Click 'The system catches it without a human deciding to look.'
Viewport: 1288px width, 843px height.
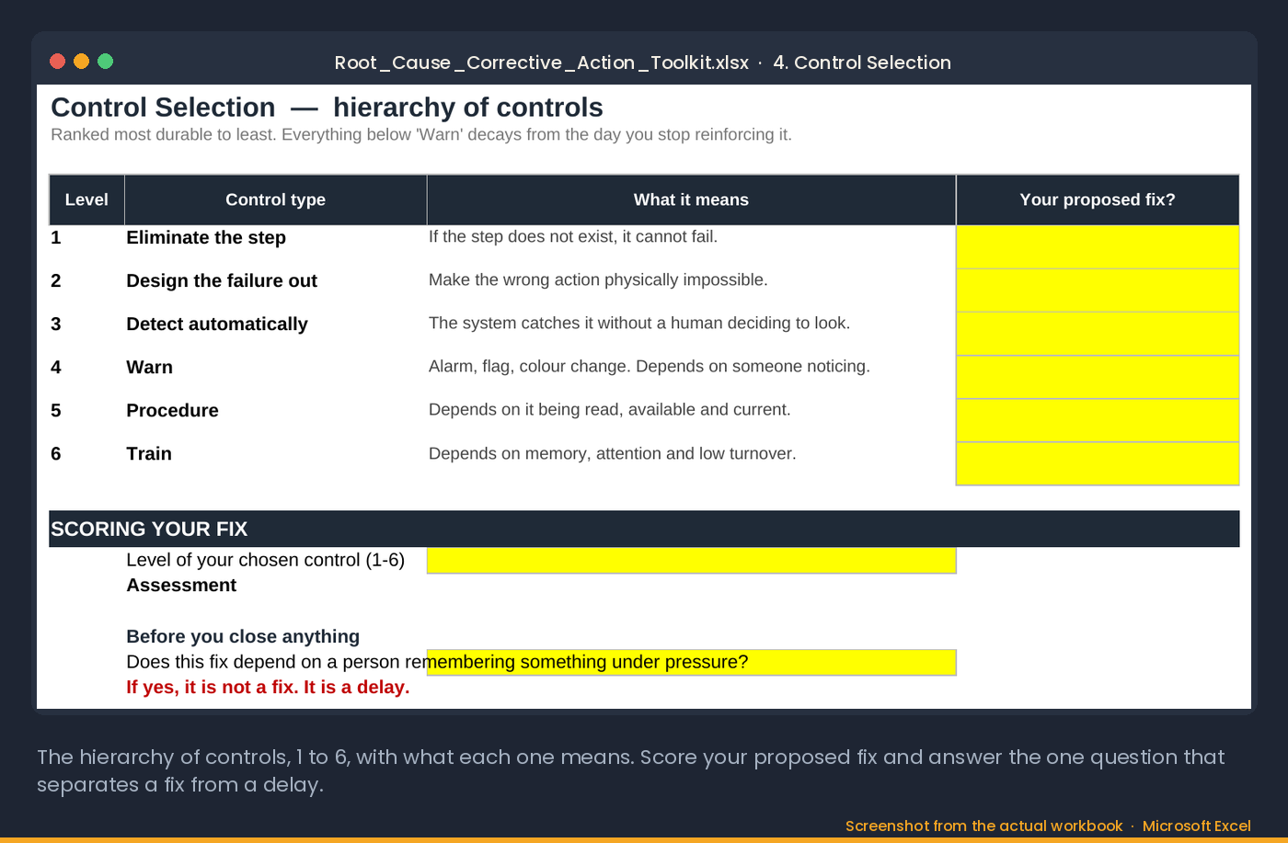click(x=639, y=323)
